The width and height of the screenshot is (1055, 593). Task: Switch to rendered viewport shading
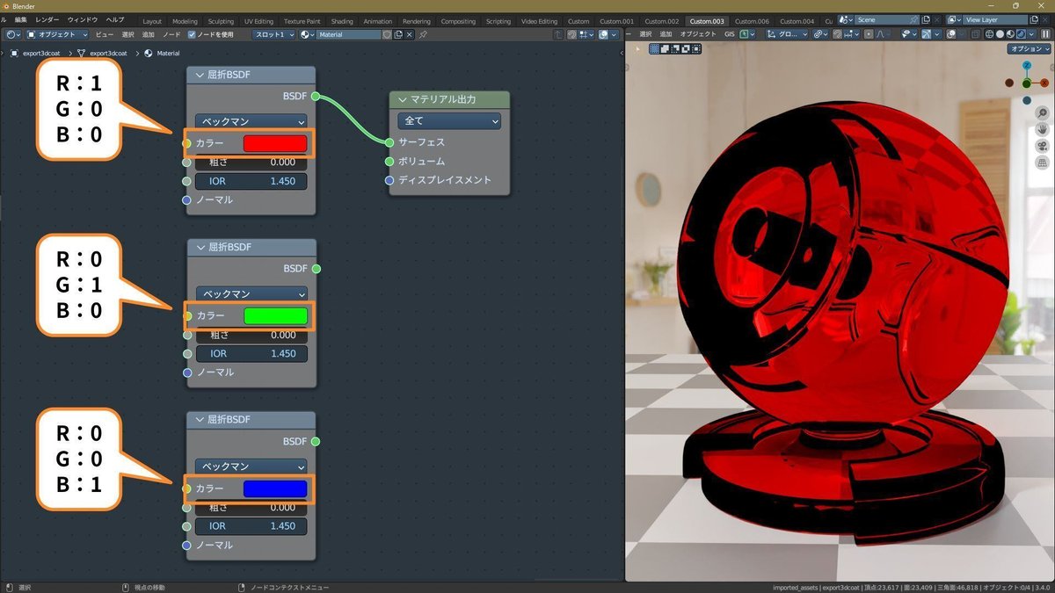1021,34
